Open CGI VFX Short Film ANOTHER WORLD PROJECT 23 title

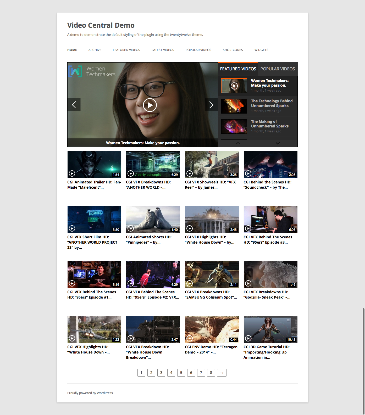coord(92,242)
